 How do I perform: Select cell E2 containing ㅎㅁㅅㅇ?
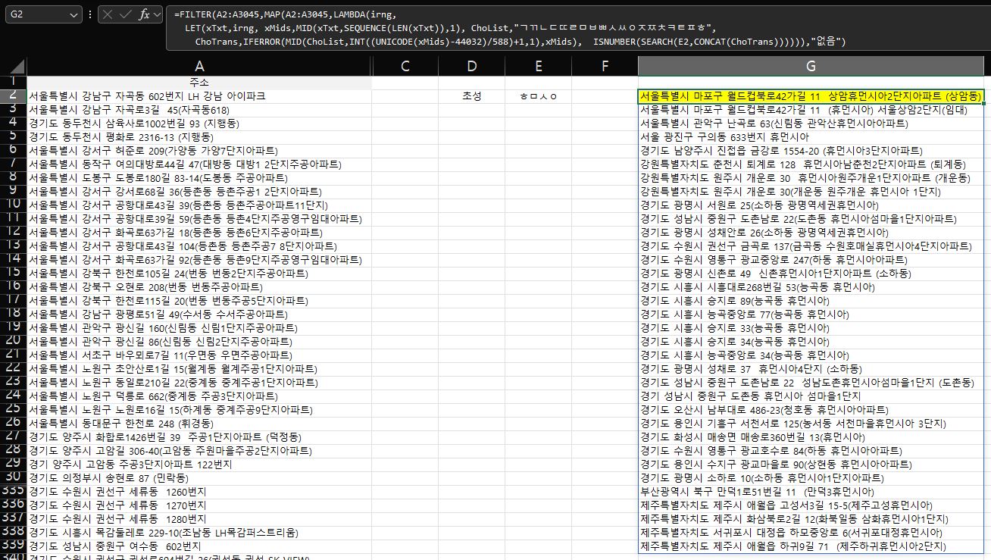[538, 96]
